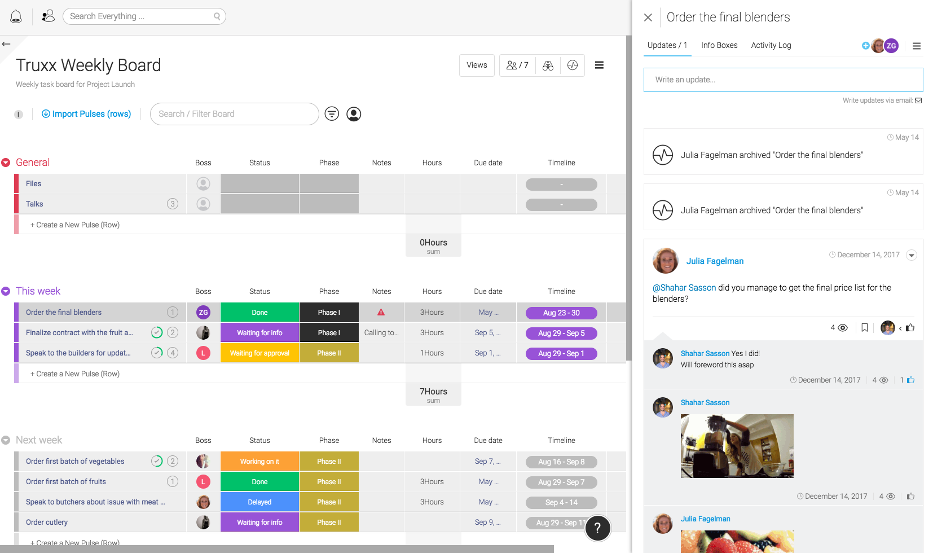View seen count on Shahar's image reply
Image resolution: width=933 pixels, height=553 pixels.
pyautogui.click(x=891, y=497)
